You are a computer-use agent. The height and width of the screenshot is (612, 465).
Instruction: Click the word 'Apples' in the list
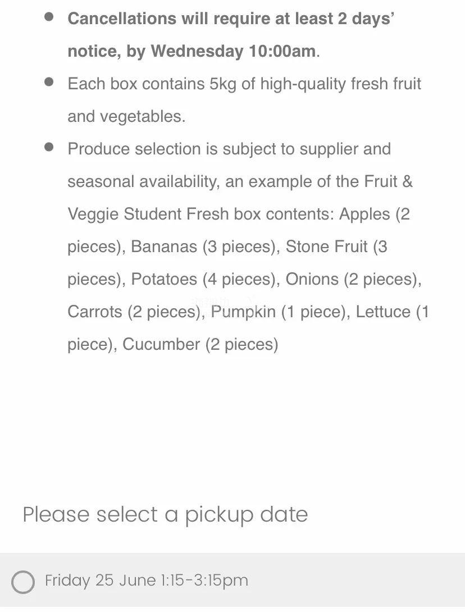click(x=364, y=214)
